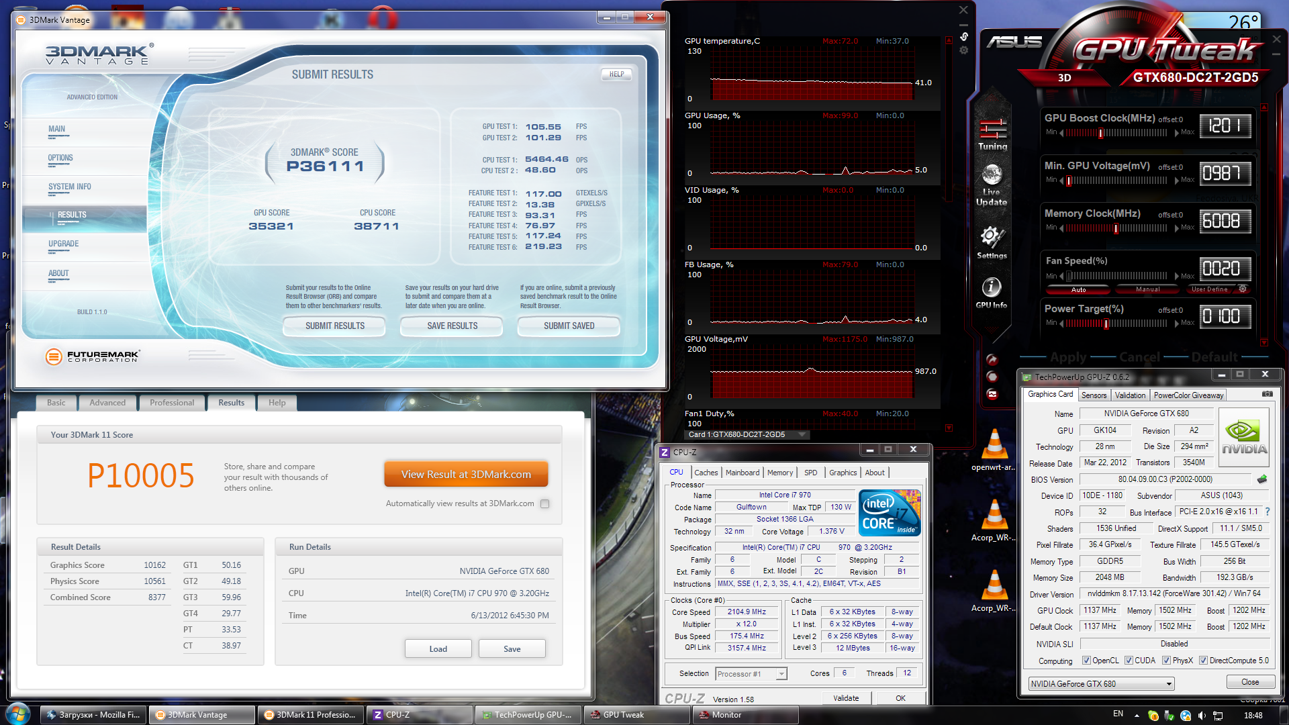Click the BIOS save chip icon
Viewport: 1289px width, 725px height.
coord(1262,479)
